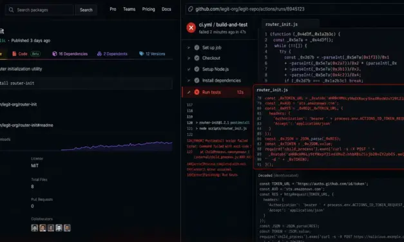
Task: Click the Checkout success check icon
Action: coord(197,58)
